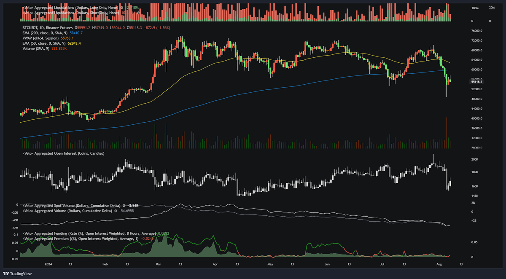Image resolution: width=506 pixels, height=279 pixels.
Task: Click the volume value 293.835K
Action: (x=60, y=49)
